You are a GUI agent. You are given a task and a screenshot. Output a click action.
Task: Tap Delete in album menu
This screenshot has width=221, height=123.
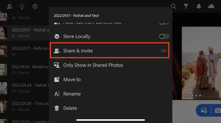[70, 108]
